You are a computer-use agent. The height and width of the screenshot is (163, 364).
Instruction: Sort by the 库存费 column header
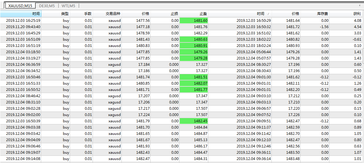coord(322,14)
